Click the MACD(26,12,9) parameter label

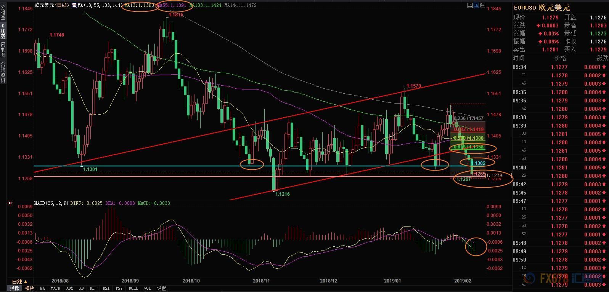[51, 203]
